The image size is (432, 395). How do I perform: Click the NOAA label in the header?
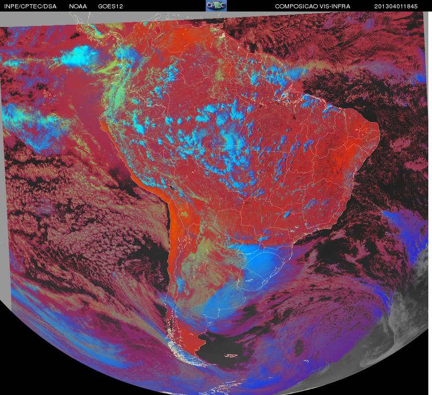point(78,6)
